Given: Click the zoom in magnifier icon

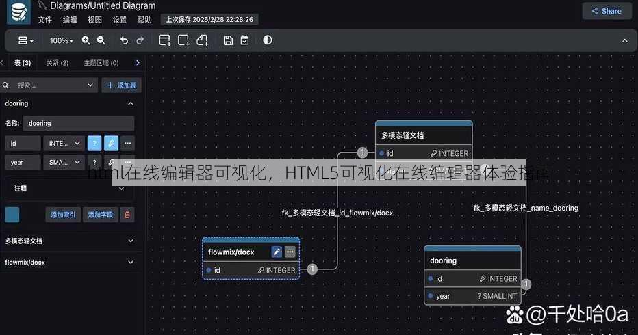Looking at the screenshot, I should 86,40.
